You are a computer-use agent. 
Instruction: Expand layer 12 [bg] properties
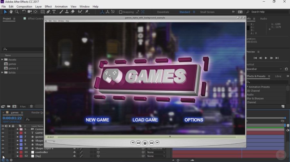click(x=18, y=156)
